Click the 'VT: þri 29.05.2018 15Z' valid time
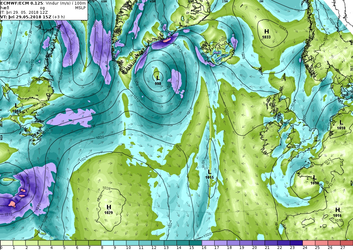Screen dimensions: 353x250 (x=26, y=17)
